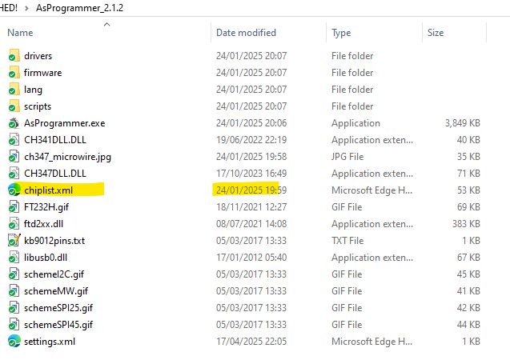This screenshot has width=510, height=364.
Task: Select the file name schemeSPI45.gif
Action: point(58,325)
